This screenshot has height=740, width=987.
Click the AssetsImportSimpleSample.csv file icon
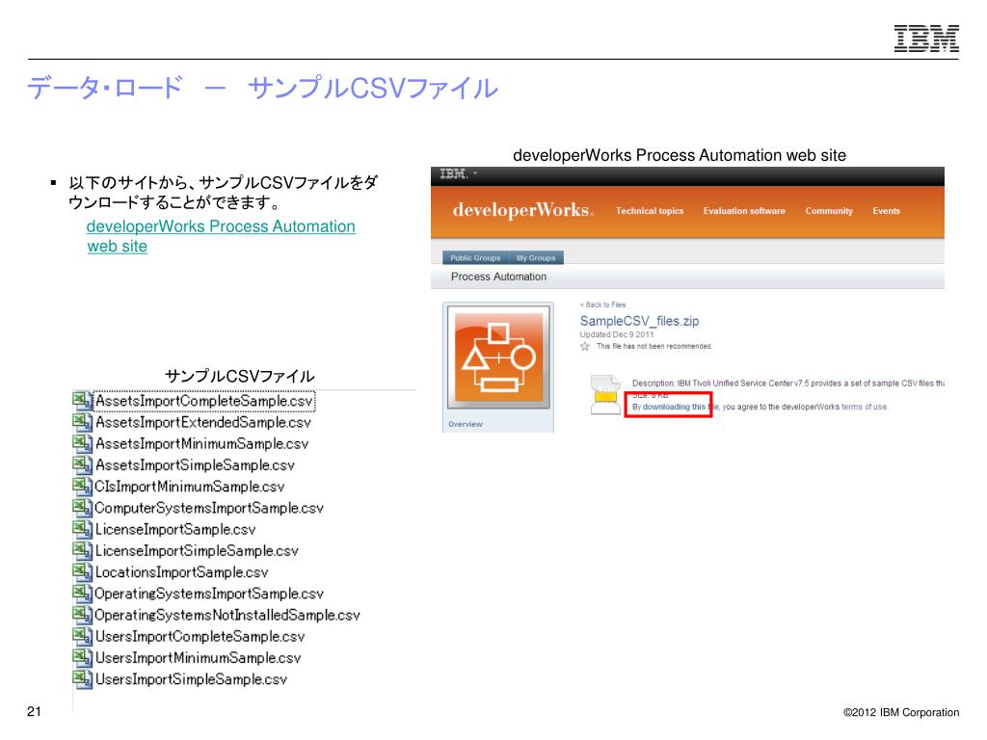point(82,465)
